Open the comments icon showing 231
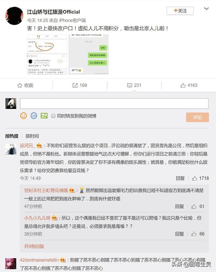 tap(130, 85)
